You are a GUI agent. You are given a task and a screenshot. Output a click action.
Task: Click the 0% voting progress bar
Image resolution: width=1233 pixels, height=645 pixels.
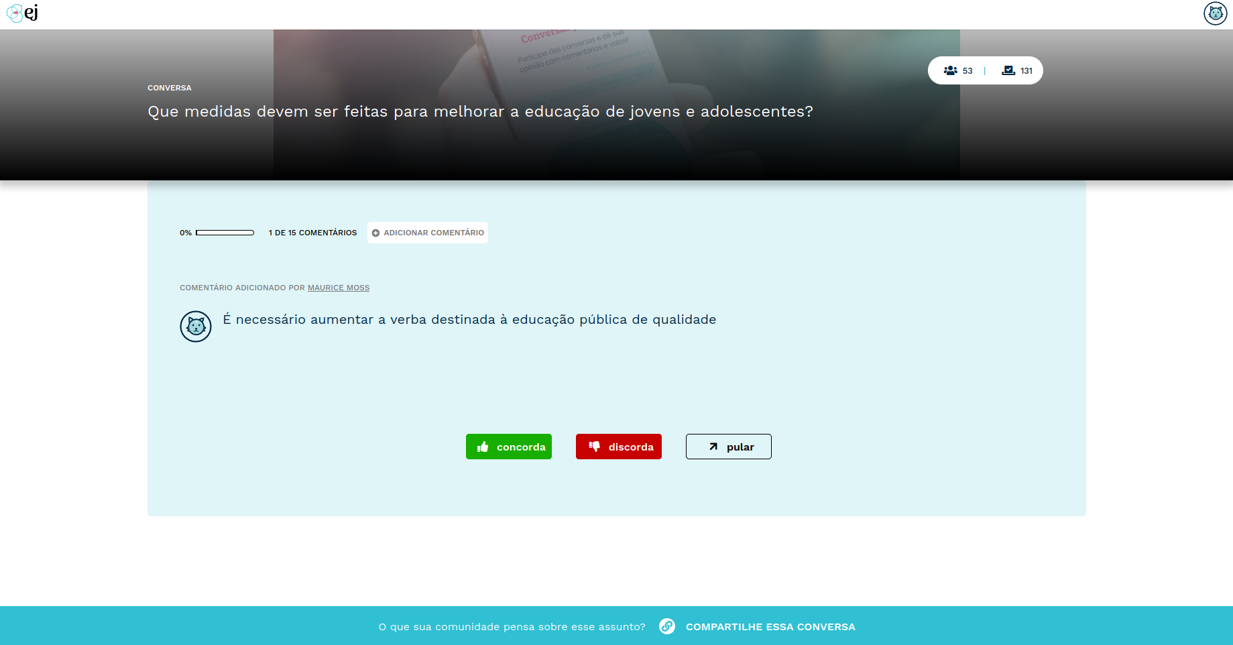(225, 233)
